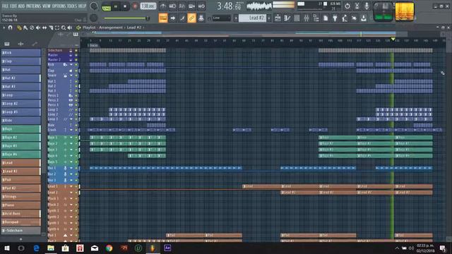Viewport: 452px width, 254px height.
Task: Select the magnifier Zoom tool
Action: coord(64,28)
